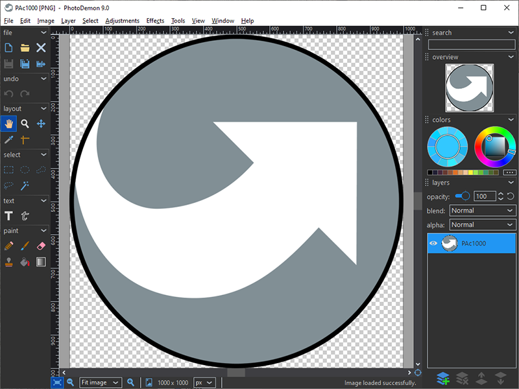
Task: Activate the magic wand selection tool
Action: click(25, 185)
